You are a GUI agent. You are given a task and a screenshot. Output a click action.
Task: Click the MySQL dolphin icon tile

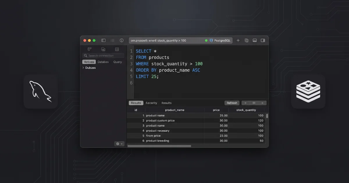[41, 92]
